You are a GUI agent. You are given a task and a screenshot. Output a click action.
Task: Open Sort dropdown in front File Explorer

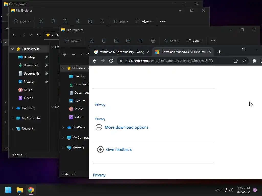[171, 41]
